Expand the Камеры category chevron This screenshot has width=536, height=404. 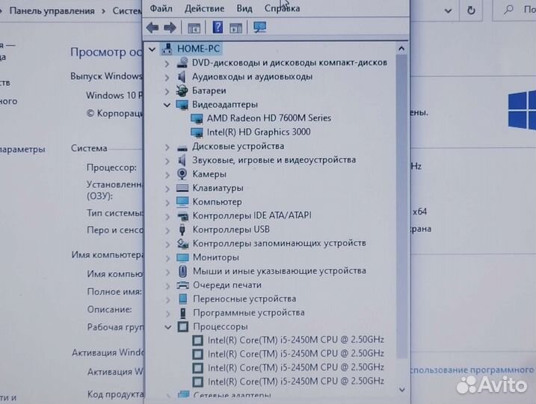[167, 175]
